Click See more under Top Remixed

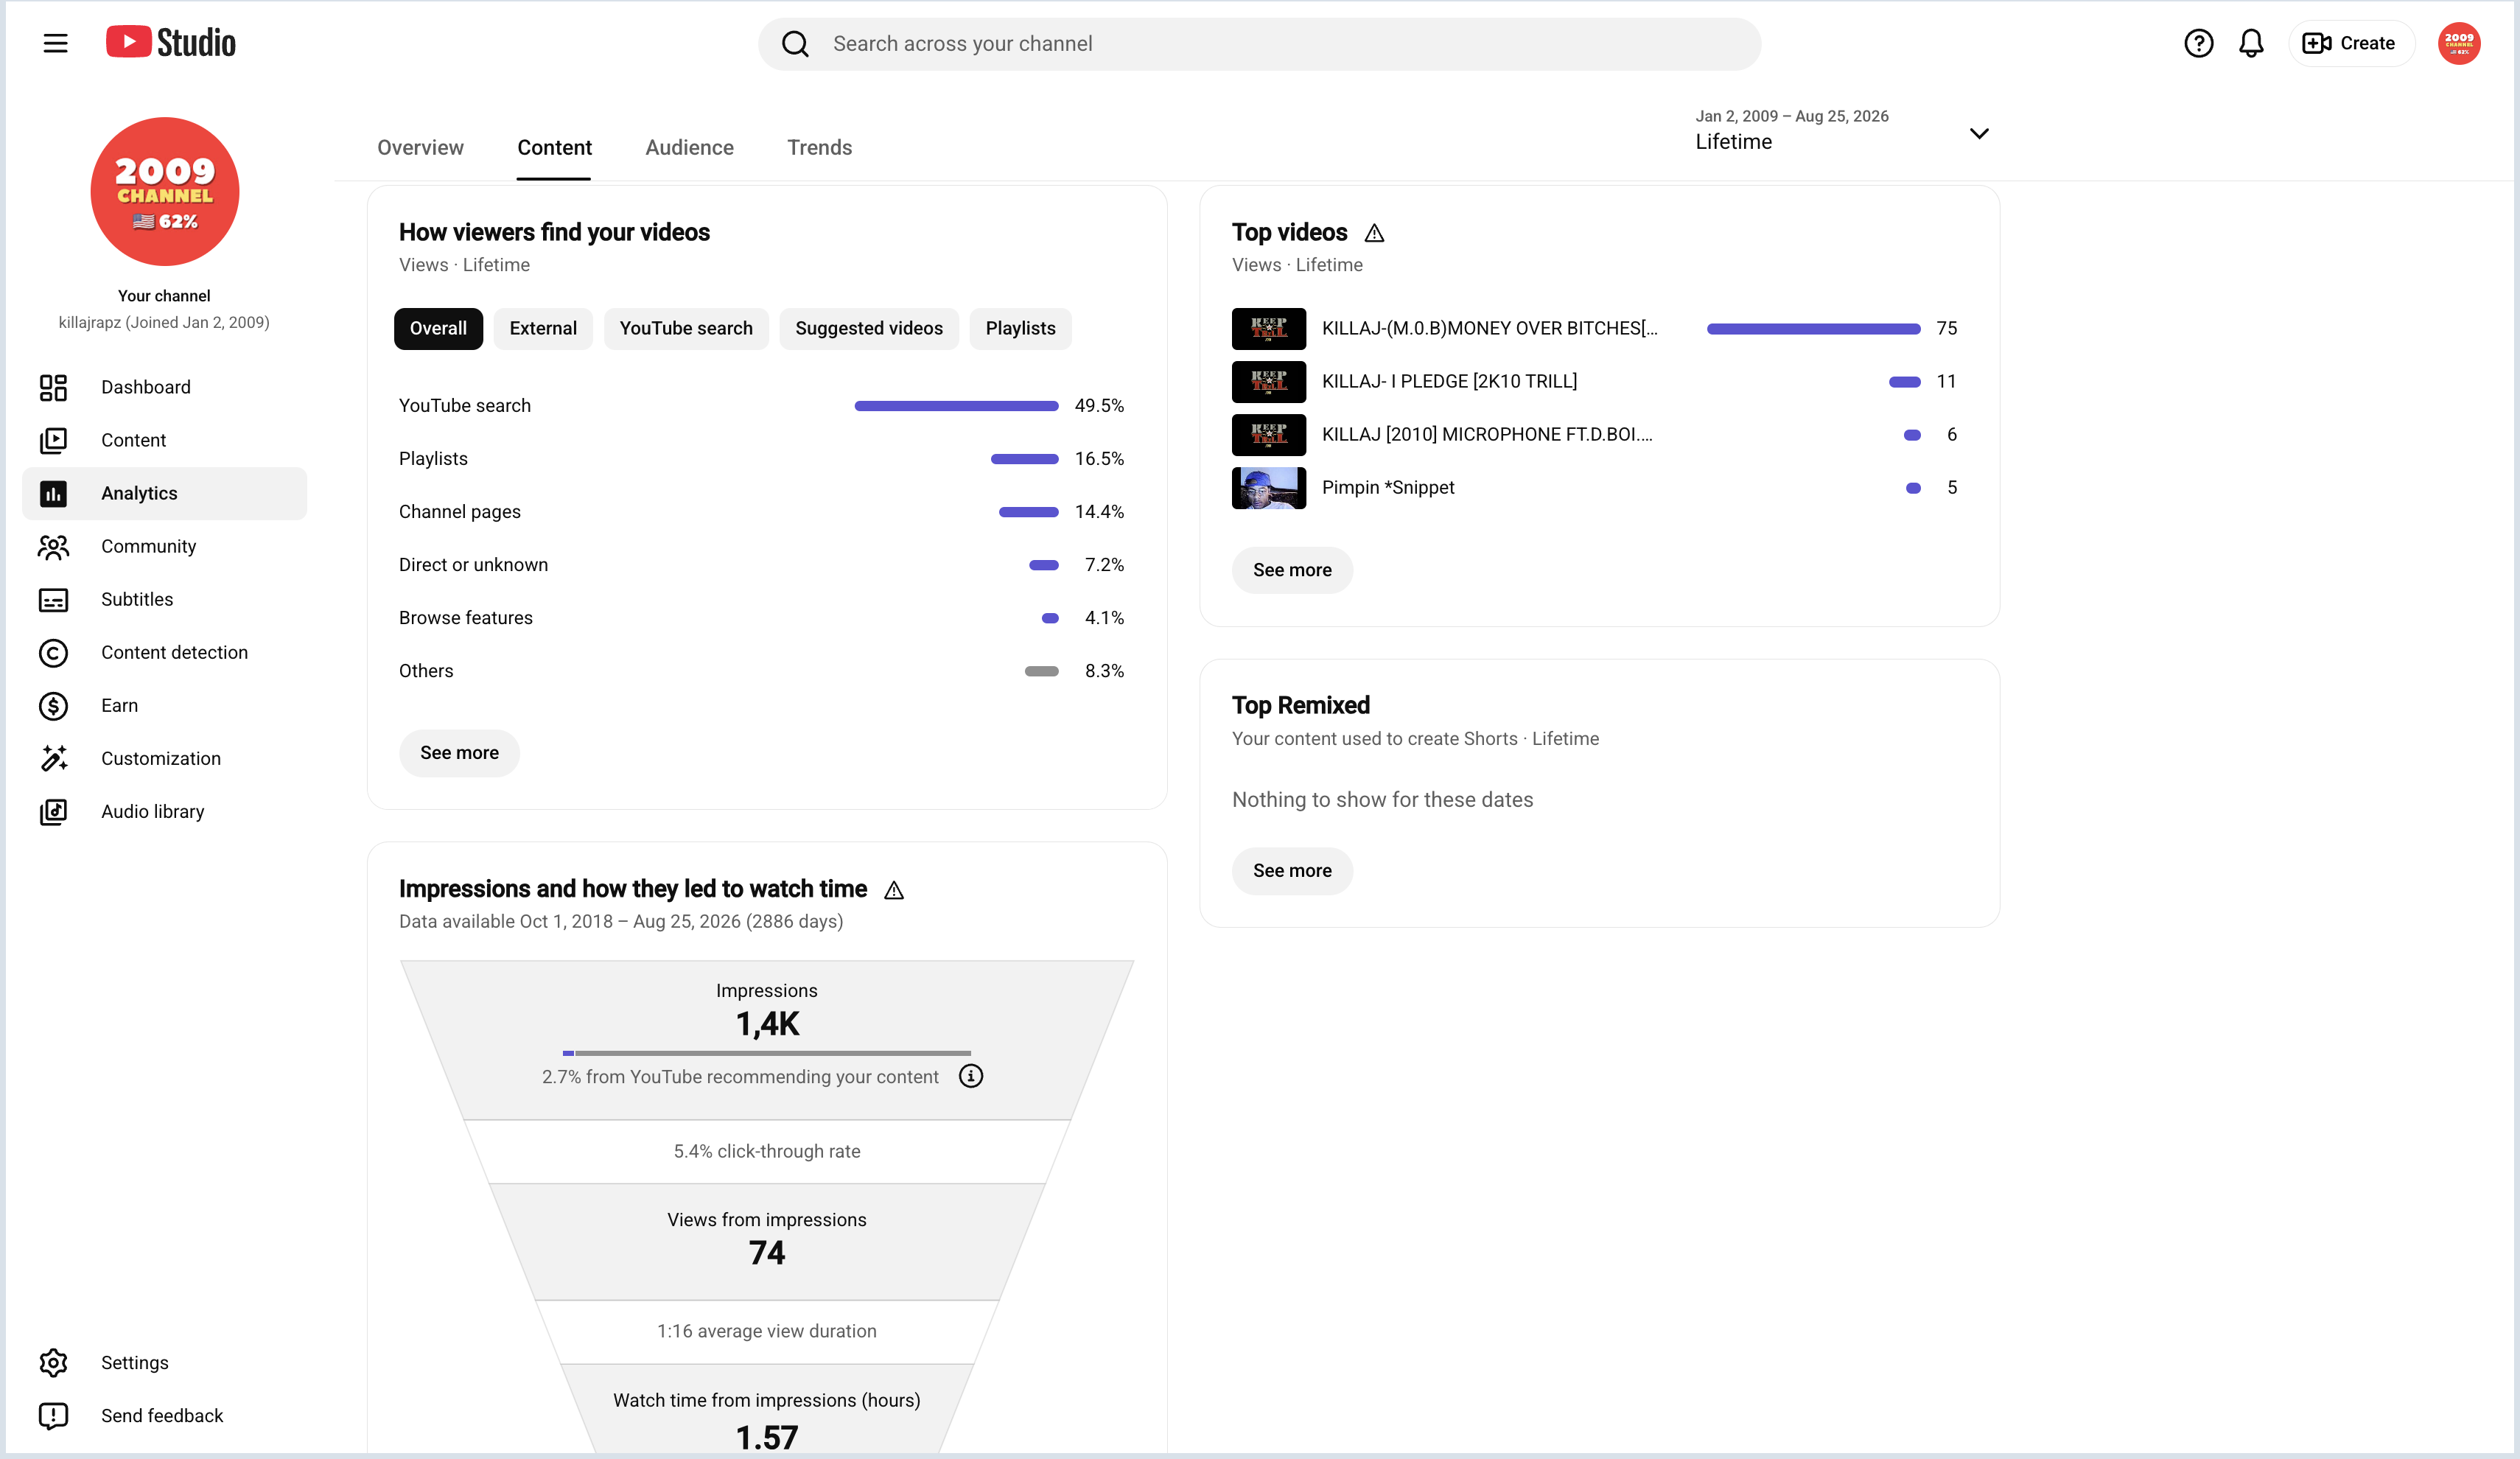[1292, 870]
